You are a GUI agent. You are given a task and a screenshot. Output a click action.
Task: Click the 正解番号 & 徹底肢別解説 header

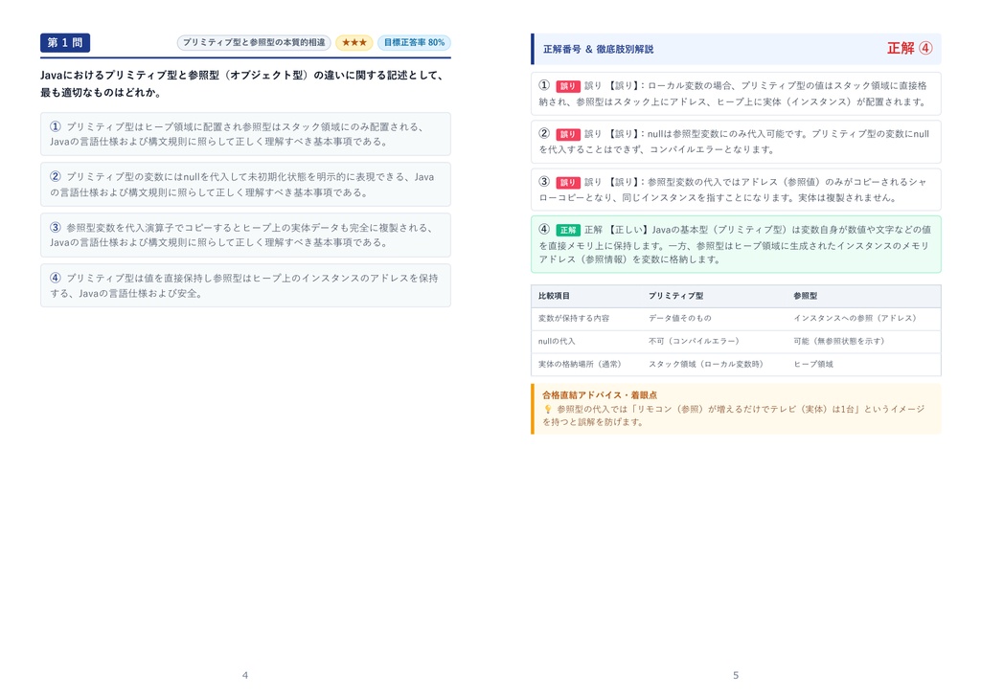(598, 49)
